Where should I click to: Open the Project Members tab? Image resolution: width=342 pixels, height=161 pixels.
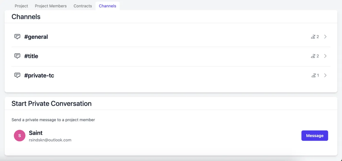pyautogui.click(x=51, y=6)
